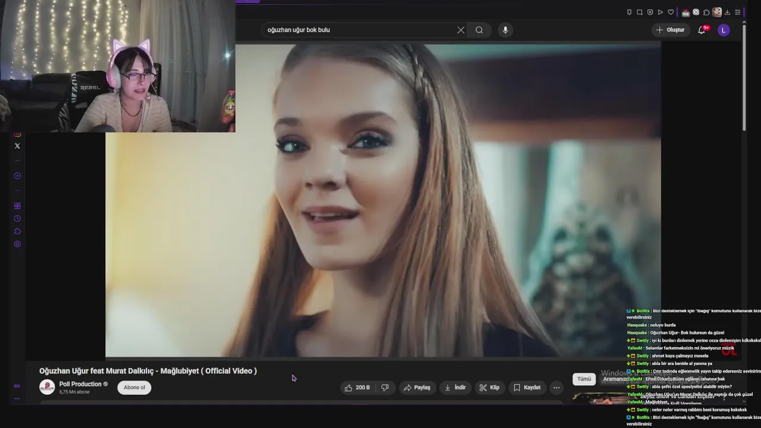Open the sidebar player icon
The width and height of the screenshot is (761, 428).
click(x=17, y=176)
